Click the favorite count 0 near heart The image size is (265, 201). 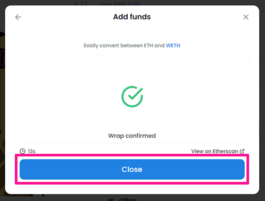[76, 4]
